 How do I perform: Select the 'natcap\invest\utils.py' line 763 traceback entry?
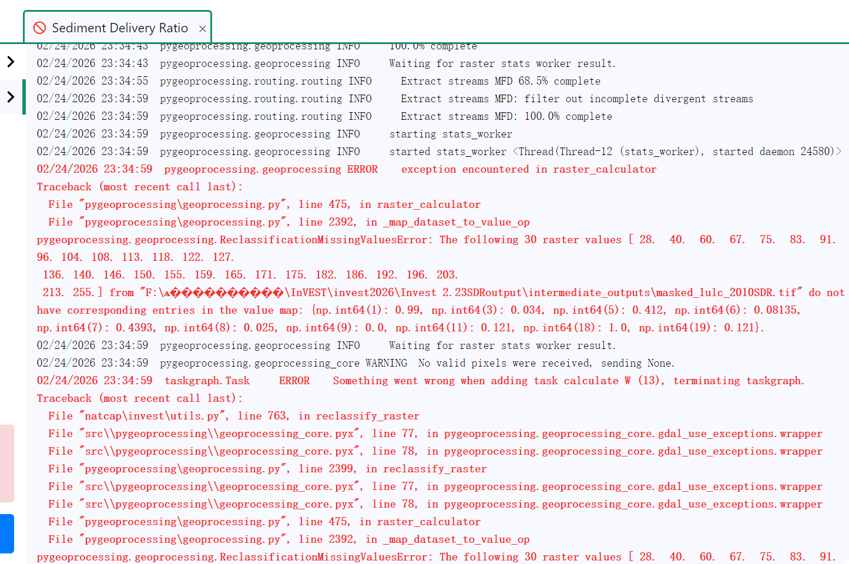(x=234, y=416)
